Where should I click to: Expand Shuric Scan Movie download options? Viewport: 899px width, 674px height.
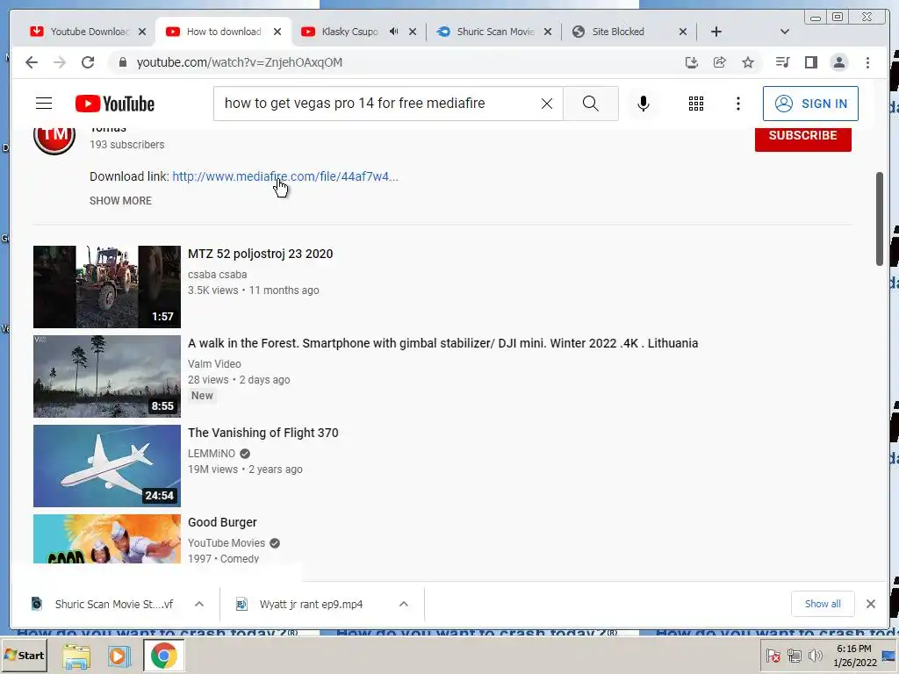[199, 604]
